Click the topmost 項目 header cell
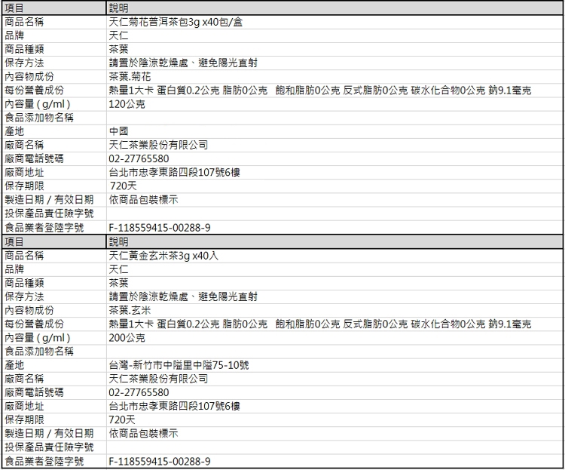The height and width of the screenshot is (470, 565). pyautogui.click(x=15, y=8)
